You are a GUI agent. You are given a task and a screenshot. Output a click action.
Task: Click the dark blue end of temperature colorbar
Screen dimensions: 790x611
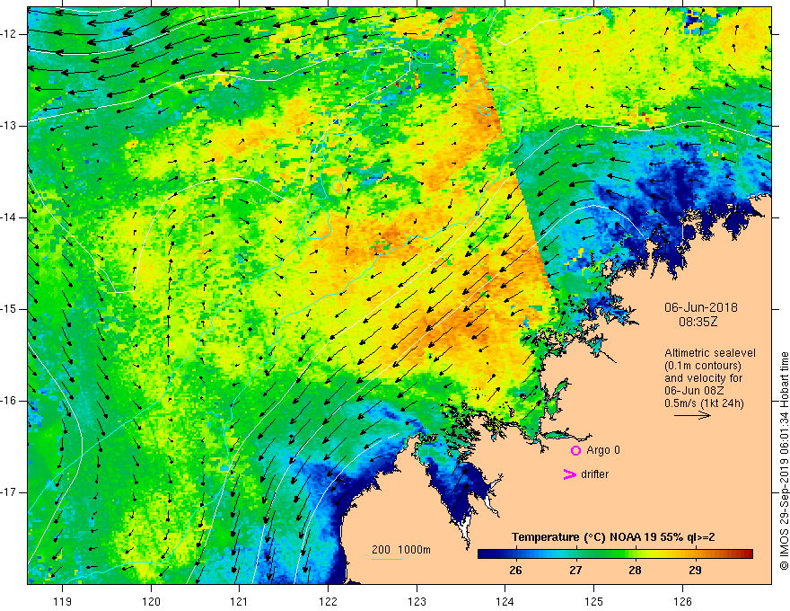[484, 554]
